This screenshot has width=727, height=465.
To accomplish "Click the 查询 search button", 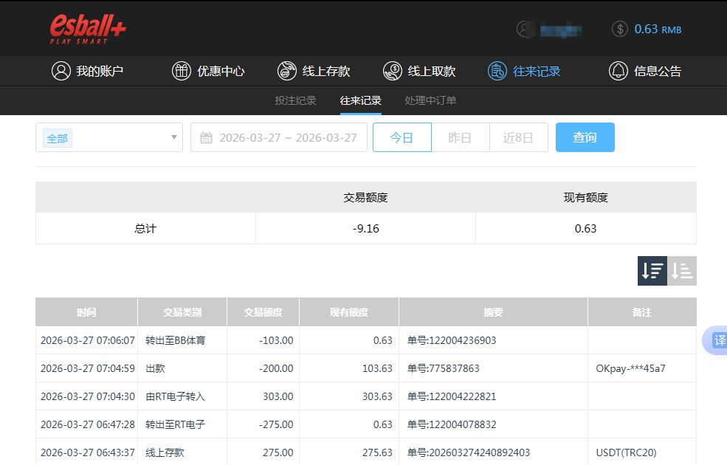I will pyautogui.click(x=585, y=137).
